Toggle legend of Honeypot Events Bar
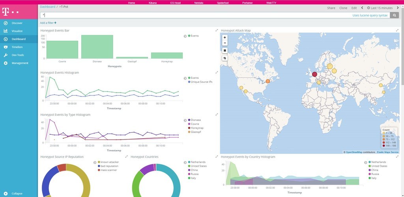Viewport: 404px width, 197px height. point(185,36)
